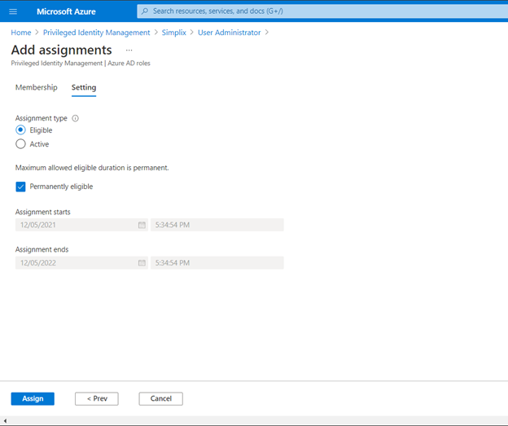This screenshot has width=508, height=426.
Task: Go to Home breadcrumb
Action: pyautogui.click(x=21, y=33)
